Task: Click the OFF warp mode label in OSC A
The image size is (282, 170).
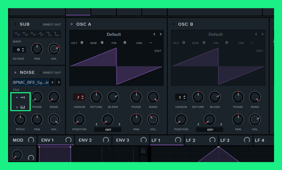Action: pyautogui.click(x=108, y=130)
